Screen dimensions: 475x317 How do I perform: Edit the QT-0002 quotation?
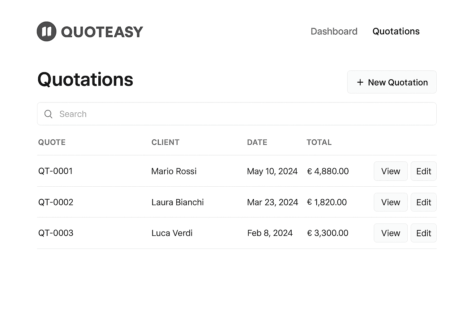tap(423, 202)
